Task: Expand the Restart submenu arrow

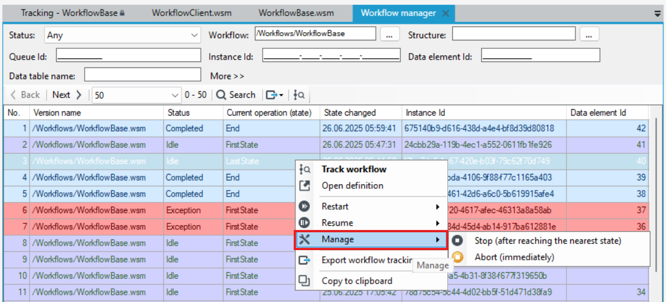Action: pyautogui.click(x=437, y=207)
